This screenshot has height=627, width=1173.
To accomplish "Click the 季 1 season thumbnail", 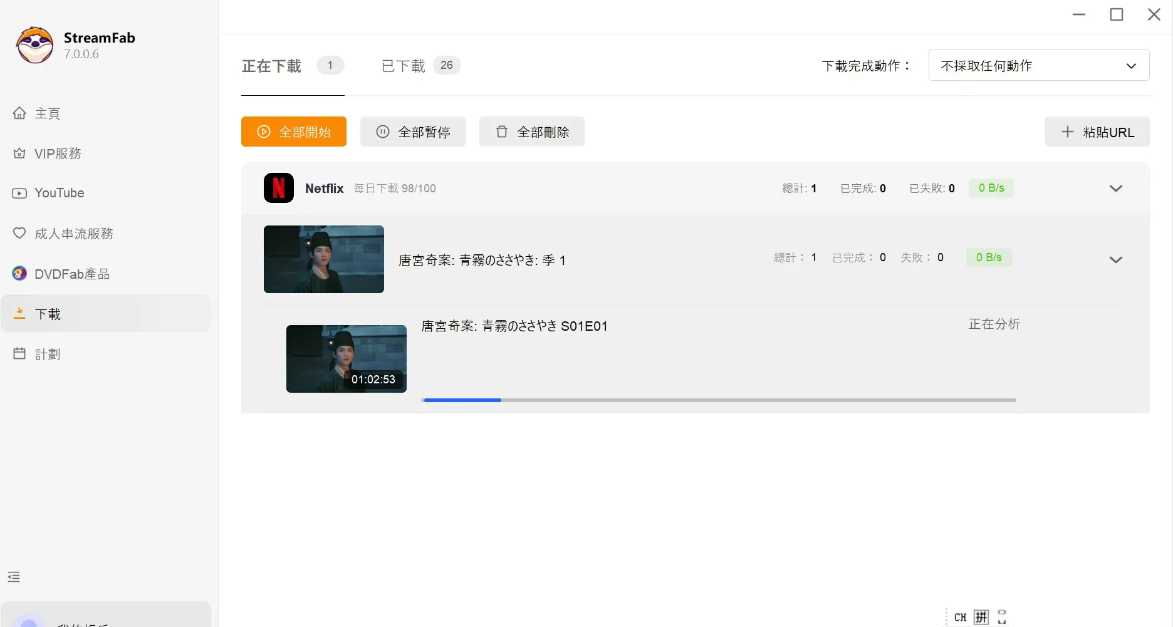I will pyautogui.click(x=324, y=259).
